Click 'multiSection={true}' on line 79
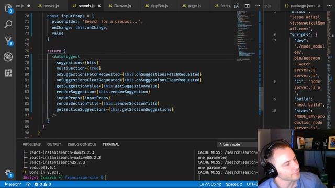Image resolution: width=335 pixels, height=188 pixels. 79,68
